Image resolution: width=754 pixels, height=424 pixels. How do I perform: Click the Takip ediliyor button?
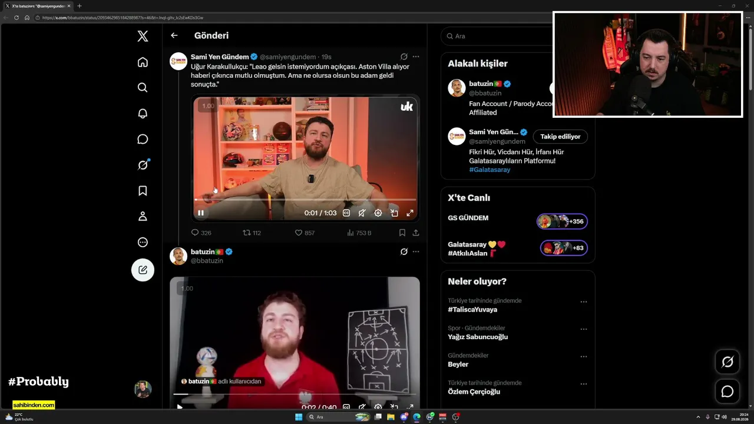pyautogui.click(x=560, y=137)
